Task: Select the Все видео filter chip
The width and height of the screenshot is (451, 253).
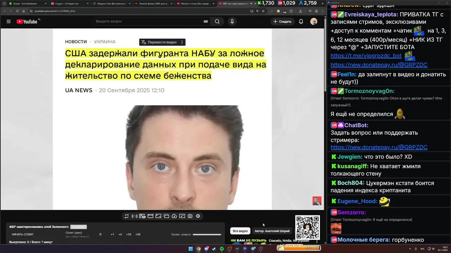Action: 240,231
